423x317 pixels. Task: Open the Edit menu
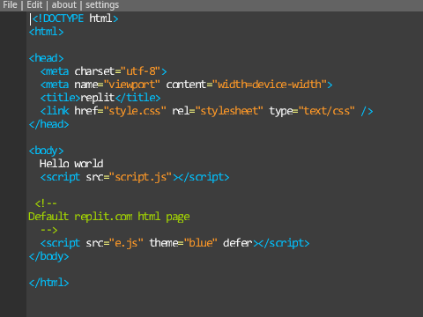pyautogui.click(x=34, y=5)
